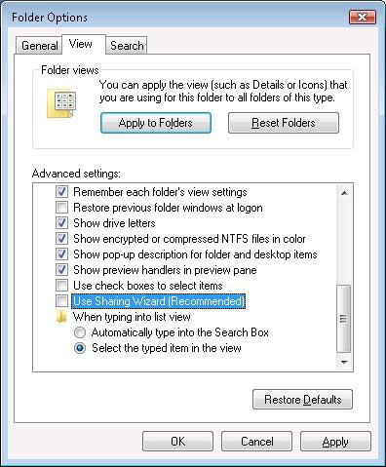Select Automatically type into the Search Box
386x467 pixels.
pos(80,332)
